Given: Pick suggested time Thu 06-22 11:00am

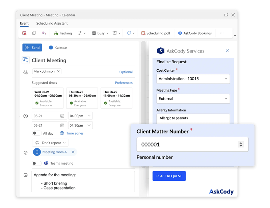Looking at the screenshot, I should pyautogui.click(x=116, y=98).
